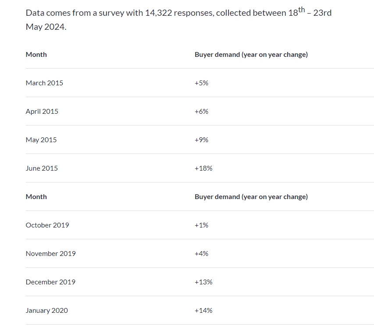Select the May 2015 row label

(x=41, y=140)
